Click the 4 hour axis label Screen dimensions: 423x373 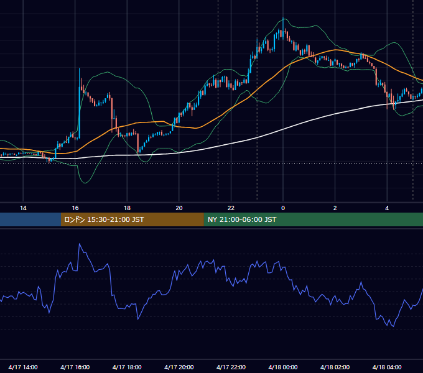387,208
